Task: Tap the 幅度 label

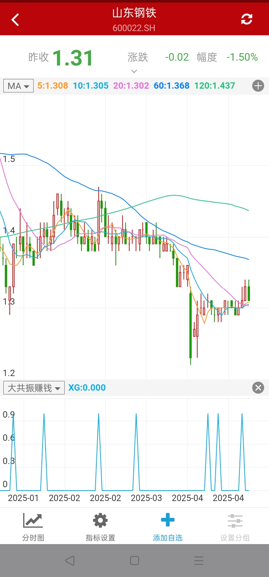Action: tap(207, 57)
